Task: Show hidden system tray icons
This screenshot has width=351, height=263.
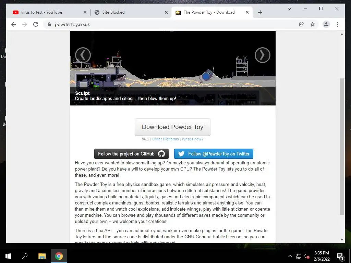Action: [290, 256]
